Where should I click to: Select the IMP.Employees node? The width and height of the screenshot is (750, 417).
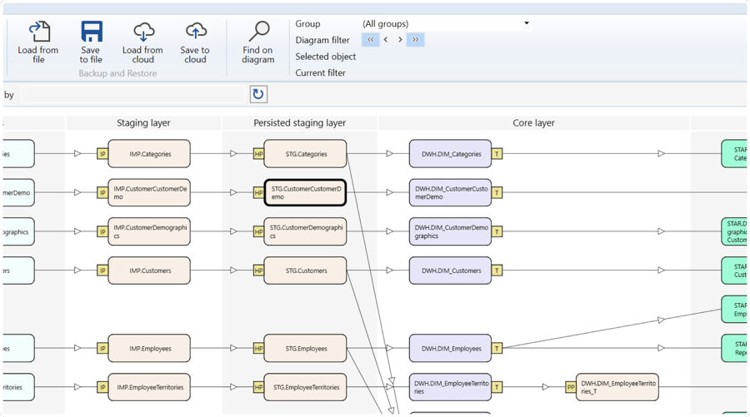pyautogui.click(x=149, y=348)
